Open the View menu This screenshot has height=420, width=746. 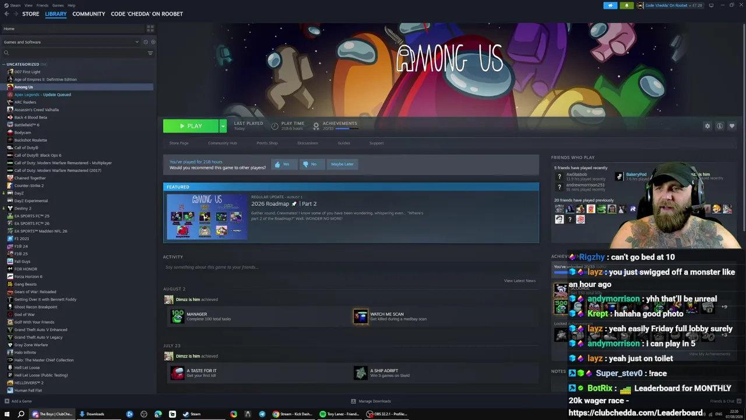click(x=28, y=5)
